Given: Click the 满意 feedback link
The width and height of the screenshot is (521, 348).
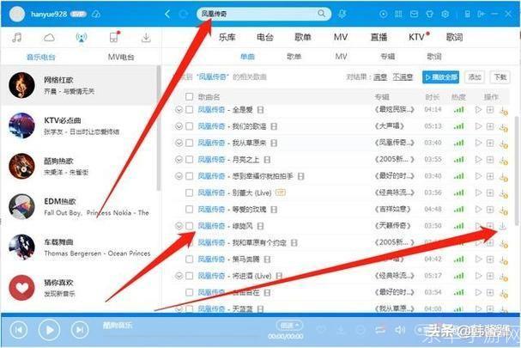Looking at the screenshot, I should pyautogui.click(x=380, y=77).
